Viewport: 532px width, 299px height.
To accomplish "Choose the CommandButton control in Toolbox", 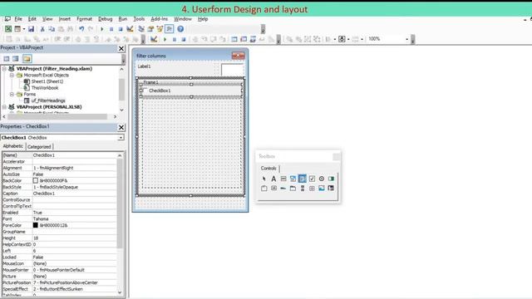I will tap(273, 189).
